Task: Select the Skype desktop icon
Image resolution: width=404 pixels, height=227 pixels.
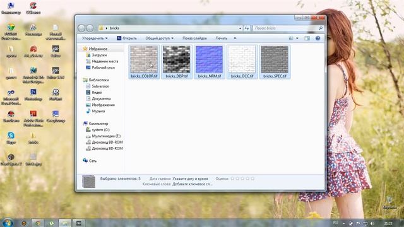Action: [x=11, y=137]
